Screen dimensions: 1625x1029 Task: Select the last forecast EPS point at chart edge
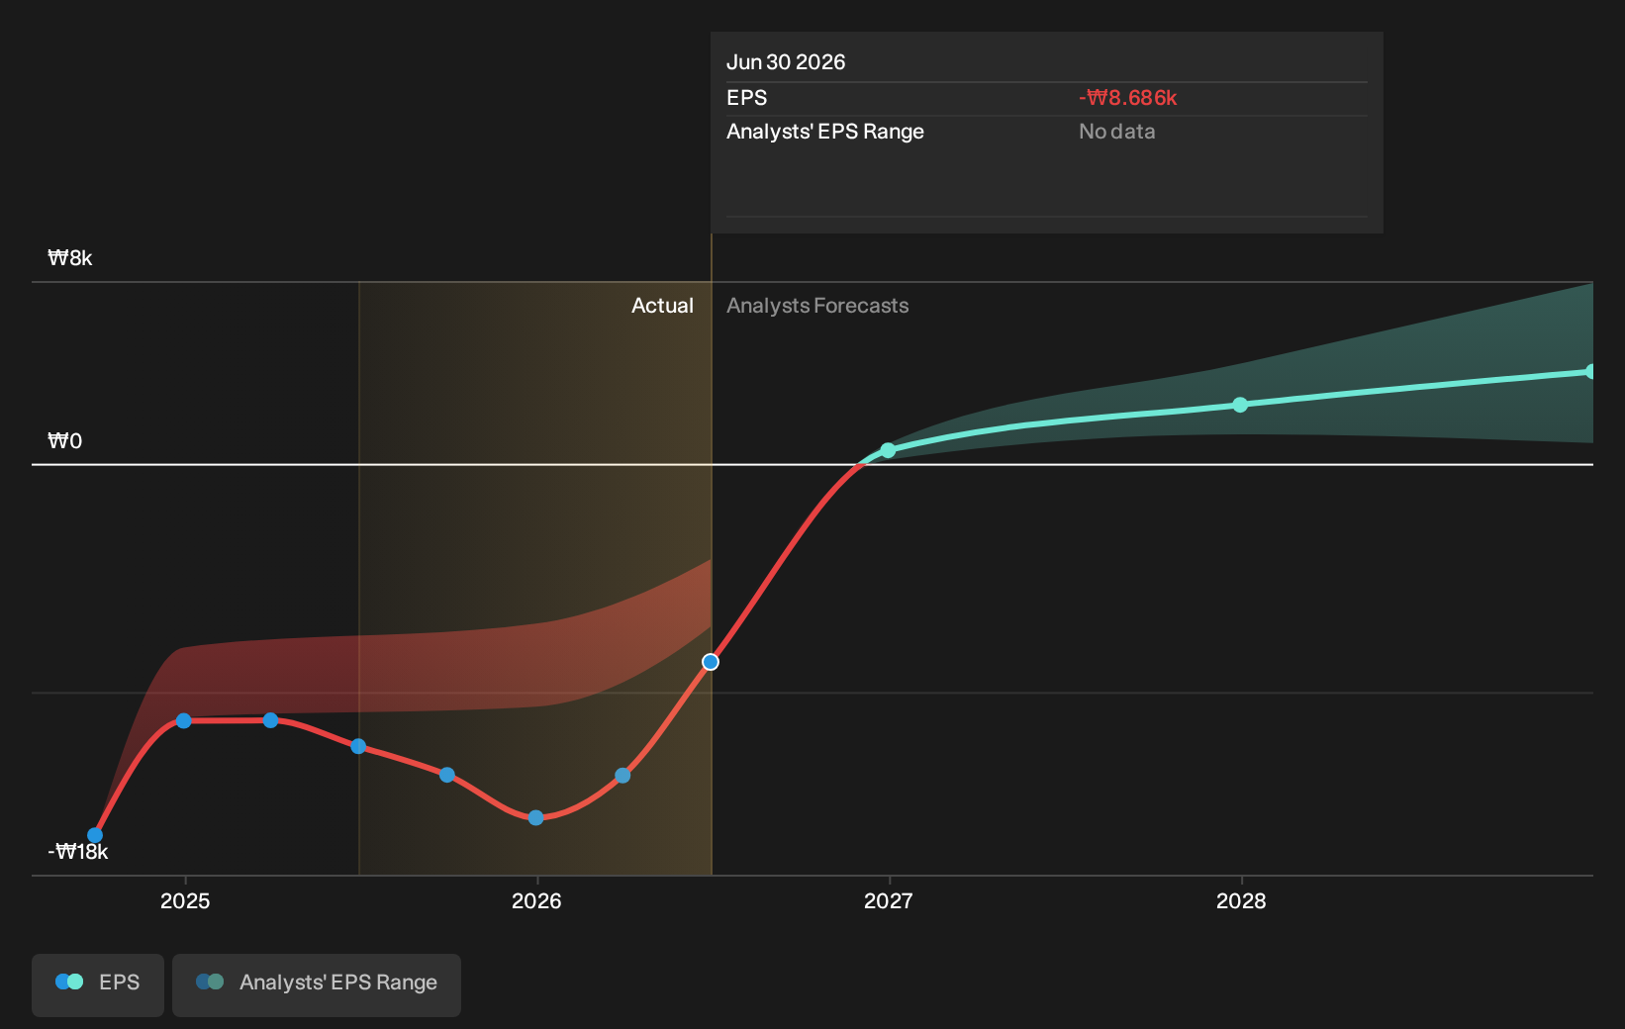1590,371
